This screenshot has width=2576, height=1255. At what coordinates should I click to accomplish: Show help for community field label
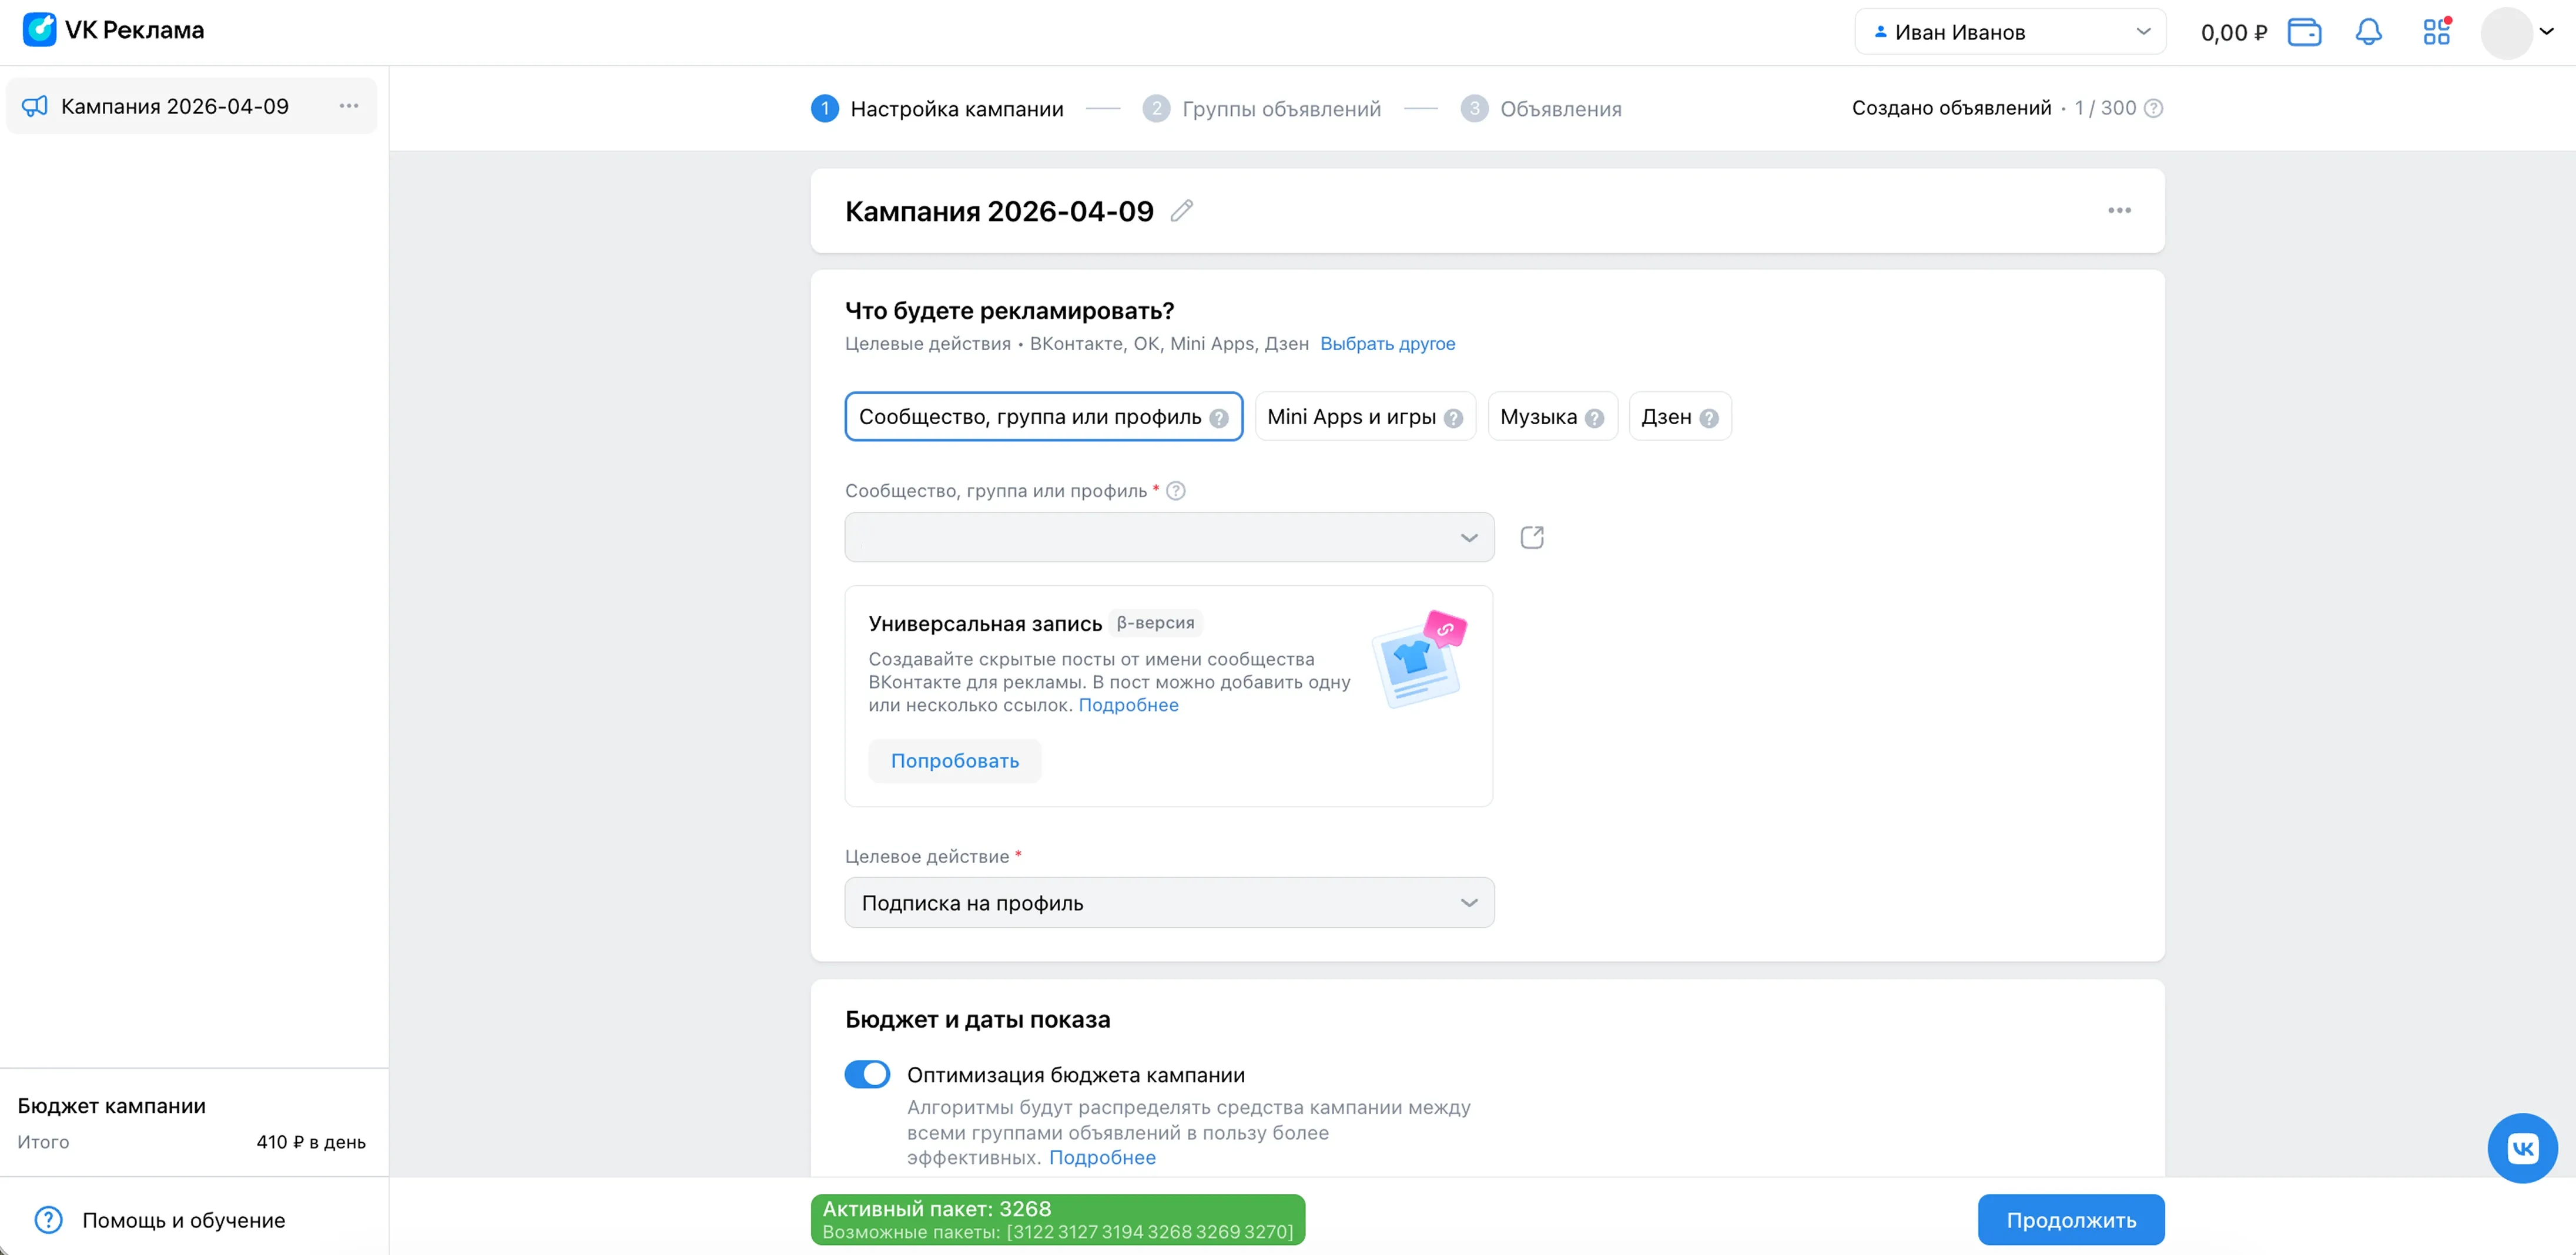(x=1176, y=491)
